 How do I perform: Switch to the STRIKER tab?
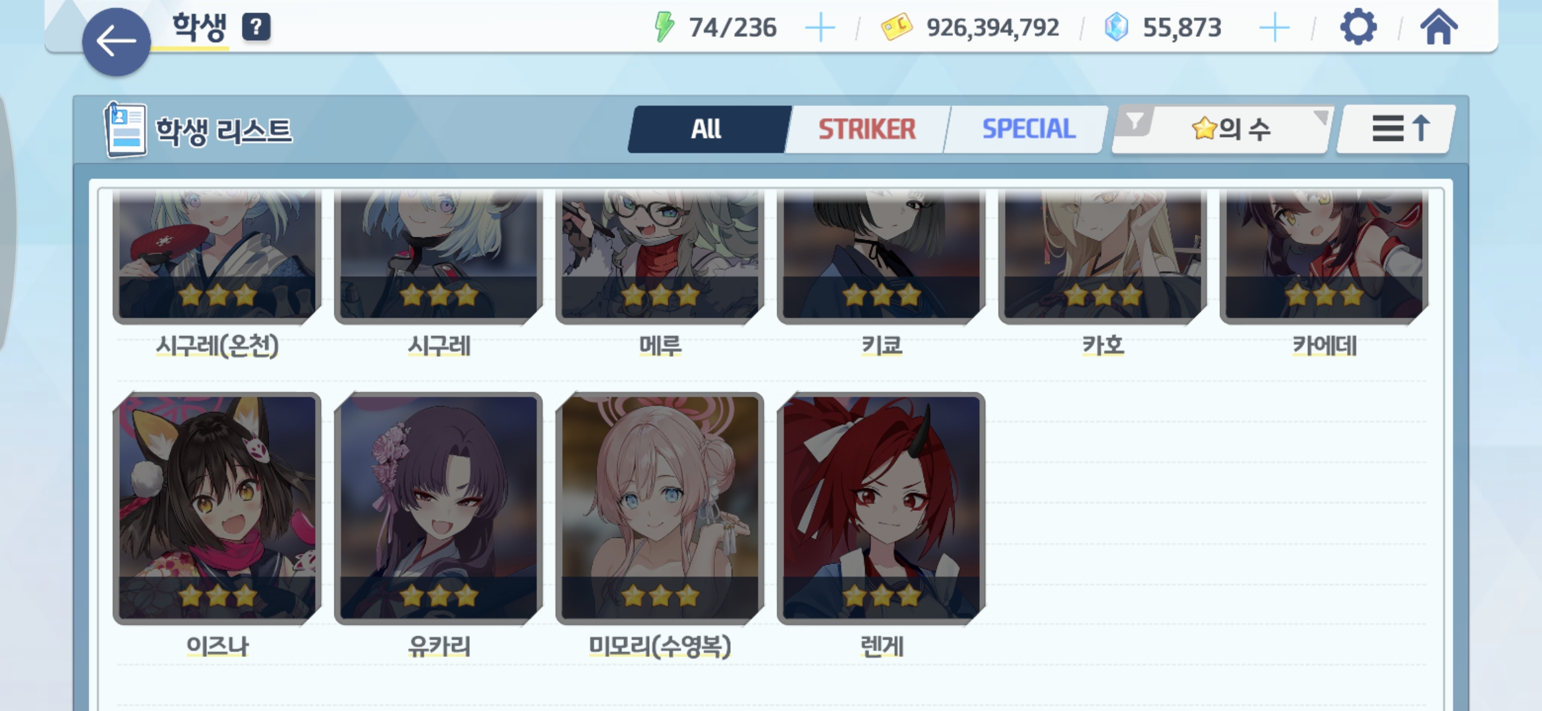pyautogui.click(x=867, y=129)
